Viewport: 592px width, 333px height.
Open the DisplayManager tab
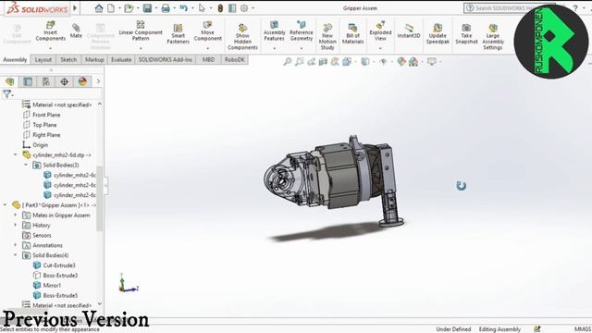82,81
